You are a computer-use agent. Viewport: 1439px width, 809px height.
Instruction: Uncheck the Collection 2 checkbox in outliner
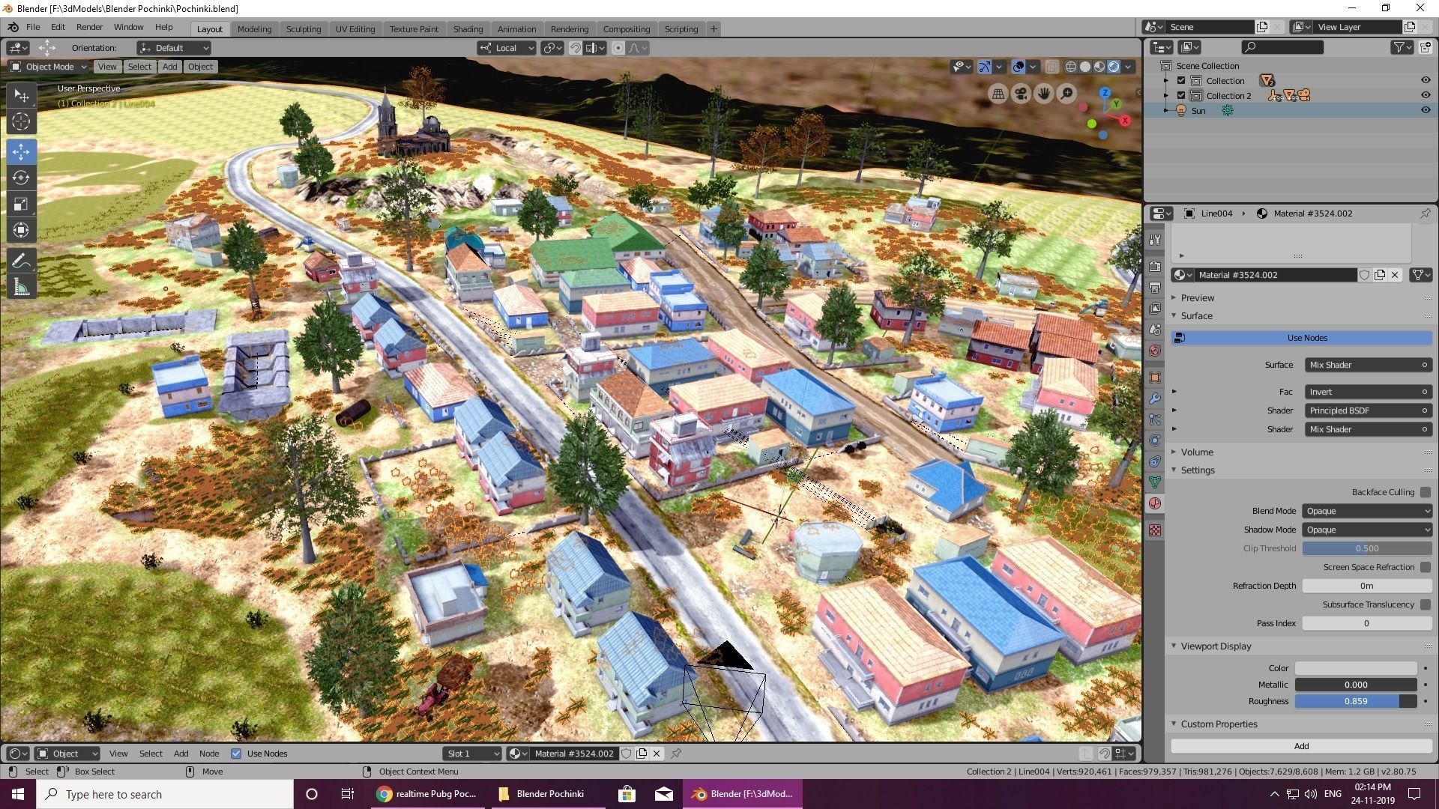pos(1181,96)
